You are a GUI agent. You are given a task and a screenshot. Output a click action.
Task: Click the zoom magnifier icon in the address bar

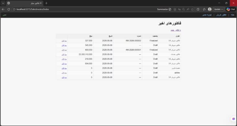(184, 9)
